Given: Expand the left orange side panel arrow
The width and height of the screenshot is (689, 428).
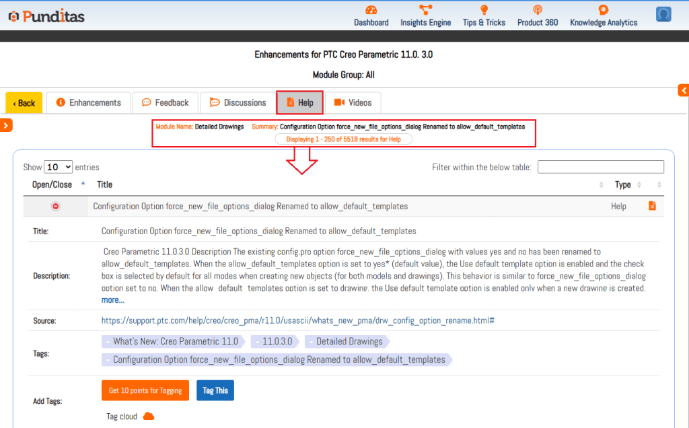Looking at the screenshot, I should tap(6, 125).
